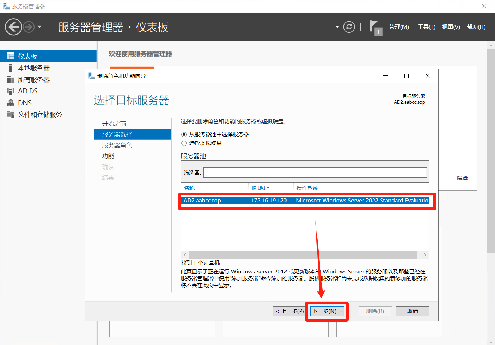This screenshot has height=345, width=495.
Task: Click File and Storage Services (文件和存储服务) icon
Action: [x=11, y=114]
